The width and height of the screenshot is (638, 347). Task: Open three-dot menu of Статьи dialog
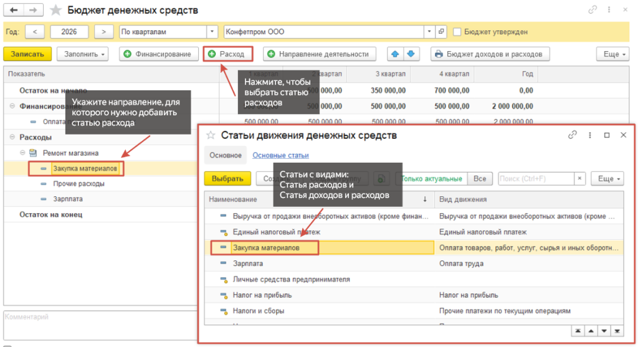click(590, 135)
